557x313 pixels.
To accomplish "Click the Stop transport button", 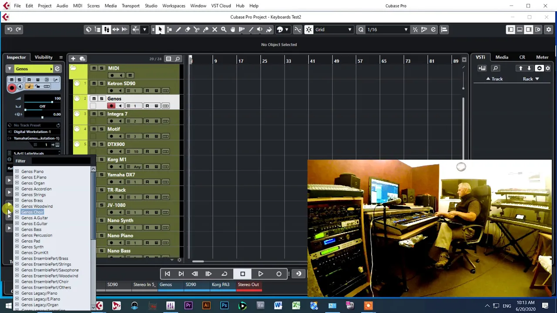I will click(242, 274).
